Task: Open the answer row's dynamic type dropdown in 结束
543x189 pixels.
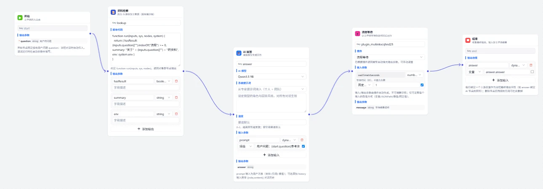Action: click(x=519, y=65)
